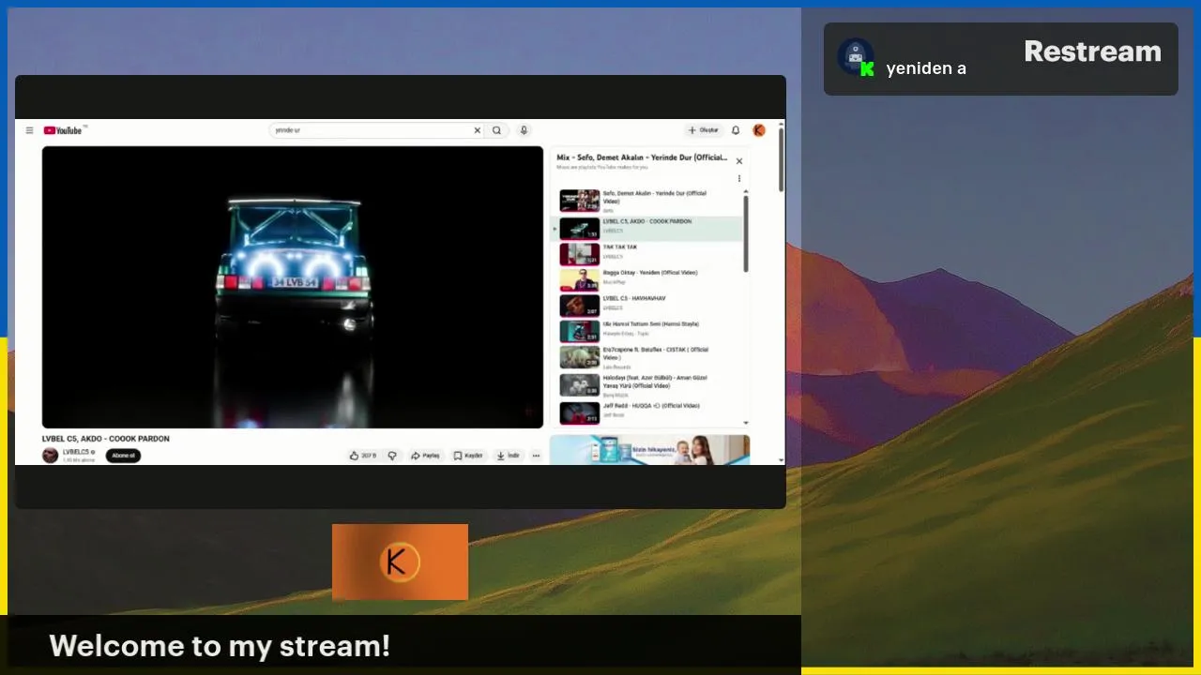The image size is (1201, 675).
Task: Click the YouTube logo
Action: pos(64,130)
